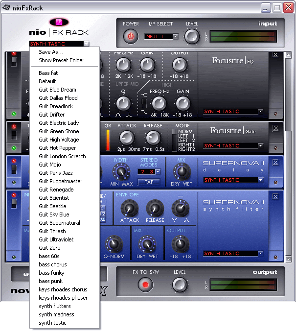Click the synth filter envelope ATTACK knob

pyautogui.click(x=130, y=208)
